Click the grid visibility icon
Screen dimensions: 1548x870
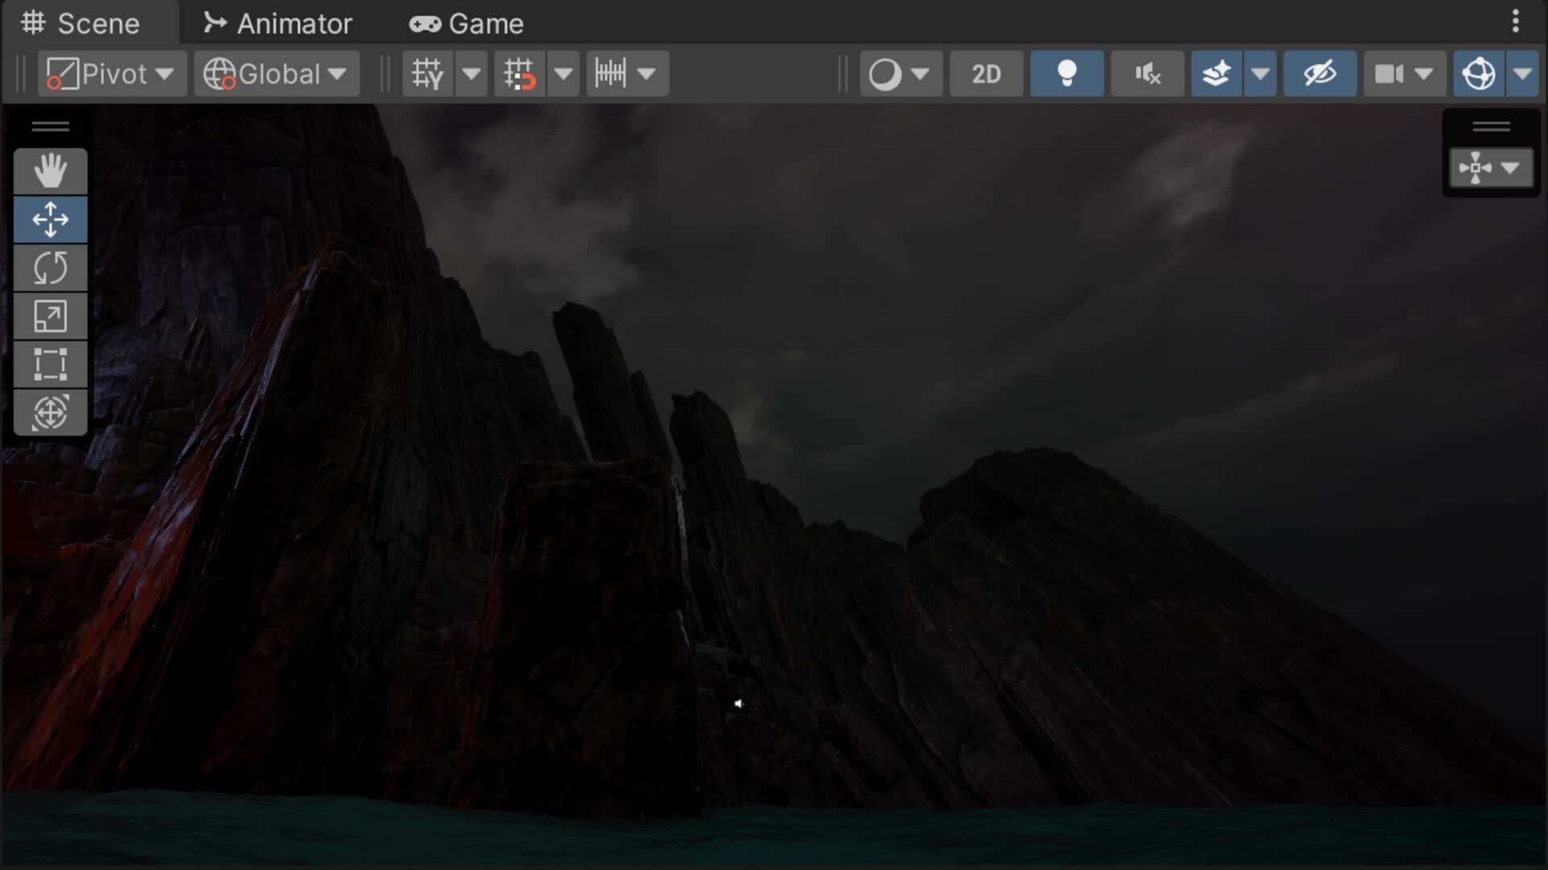point(427,74)
